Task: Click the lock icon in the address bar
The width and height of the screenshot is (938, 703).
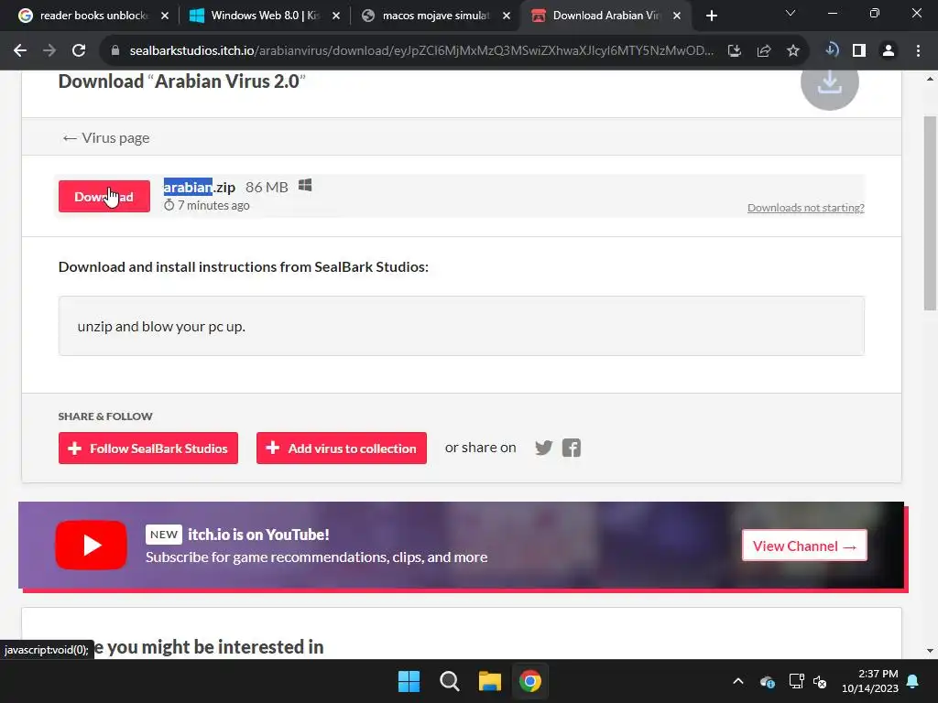Action: [115, 51]
